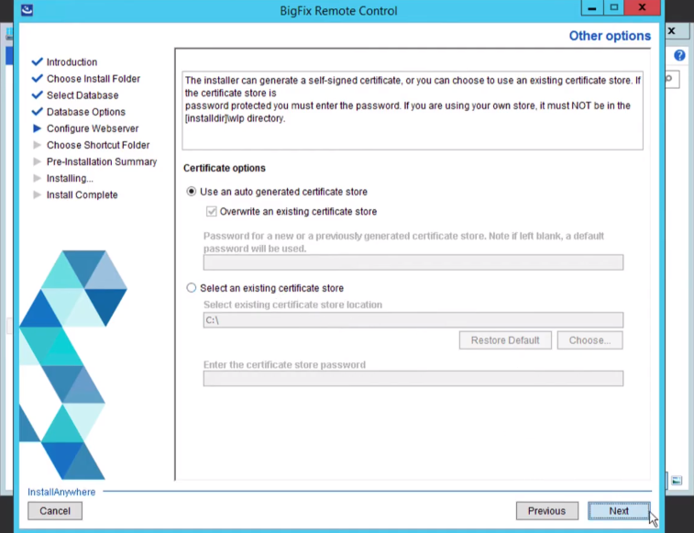This screenshot has height=533, width=694.
Task: Go back with the Previous button
Action: pyautogui.click(x=546, y=511)
